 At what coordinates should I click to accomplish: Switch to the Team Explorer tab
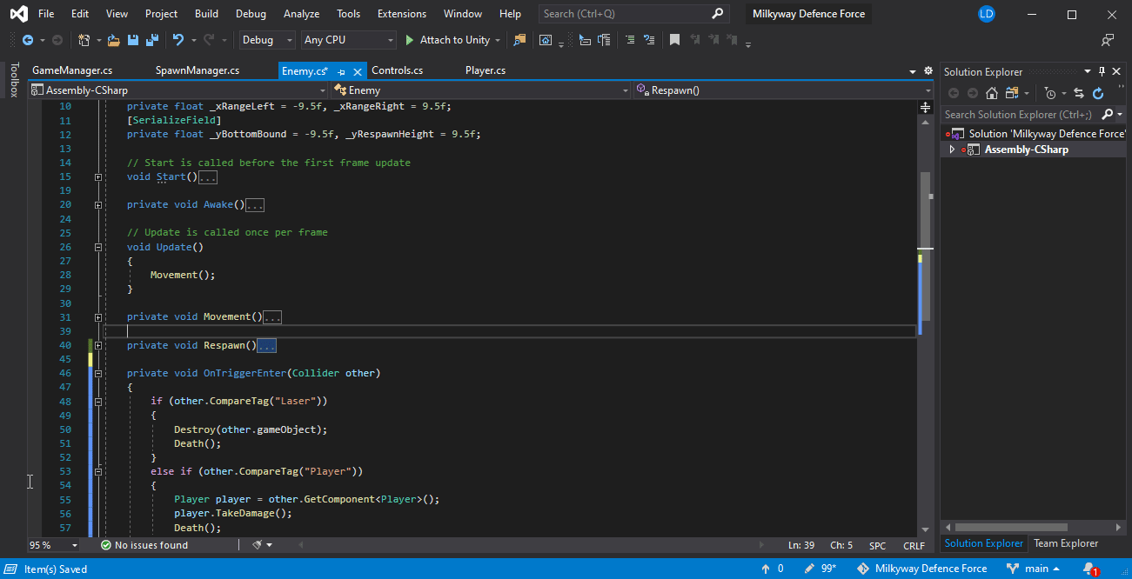point(1066,543)
